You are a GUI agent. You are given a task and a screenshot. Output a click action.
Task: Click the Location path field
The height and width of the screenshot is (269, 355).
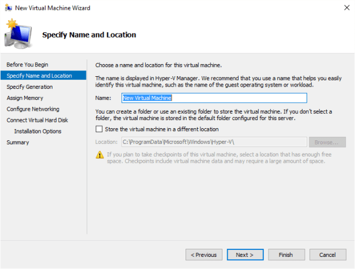[x=213, y=142]
